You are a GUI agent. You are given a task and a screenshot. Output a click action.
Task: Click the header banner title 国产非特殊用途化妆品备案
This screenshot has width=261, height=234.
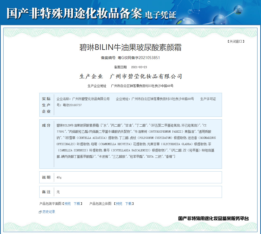coord(74,13)
